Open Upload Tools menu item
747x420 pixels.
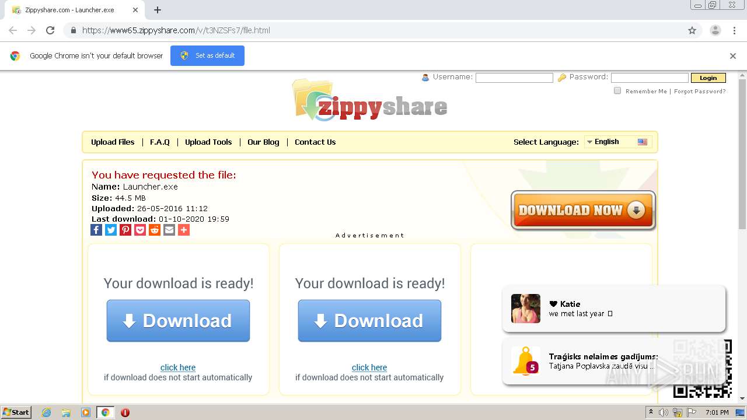point(208,142)
